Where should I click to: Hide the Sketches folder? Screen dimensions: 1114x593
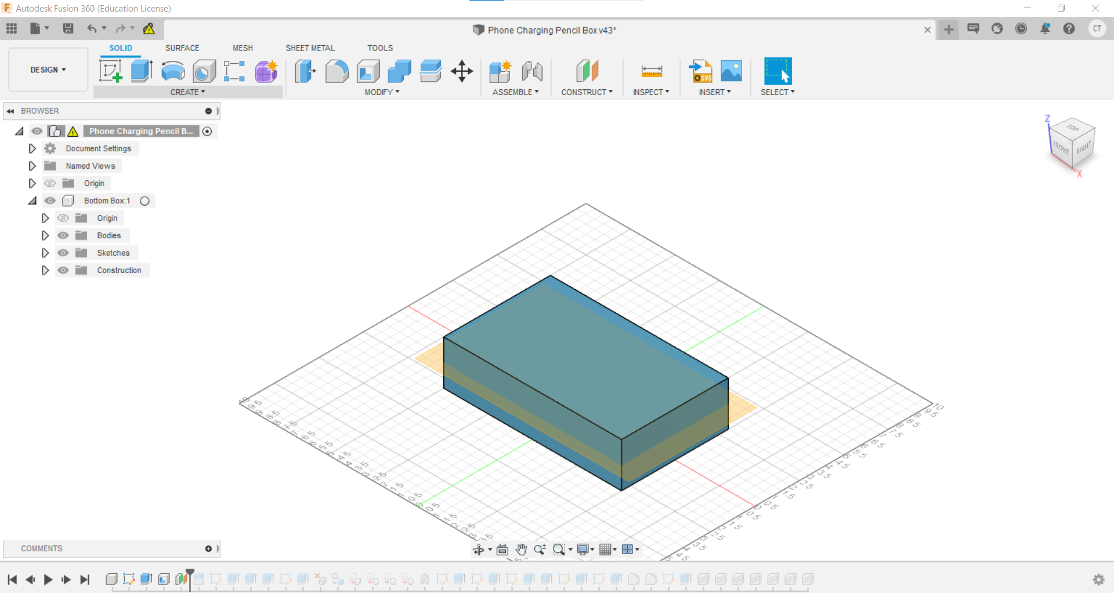click(63, 253)
